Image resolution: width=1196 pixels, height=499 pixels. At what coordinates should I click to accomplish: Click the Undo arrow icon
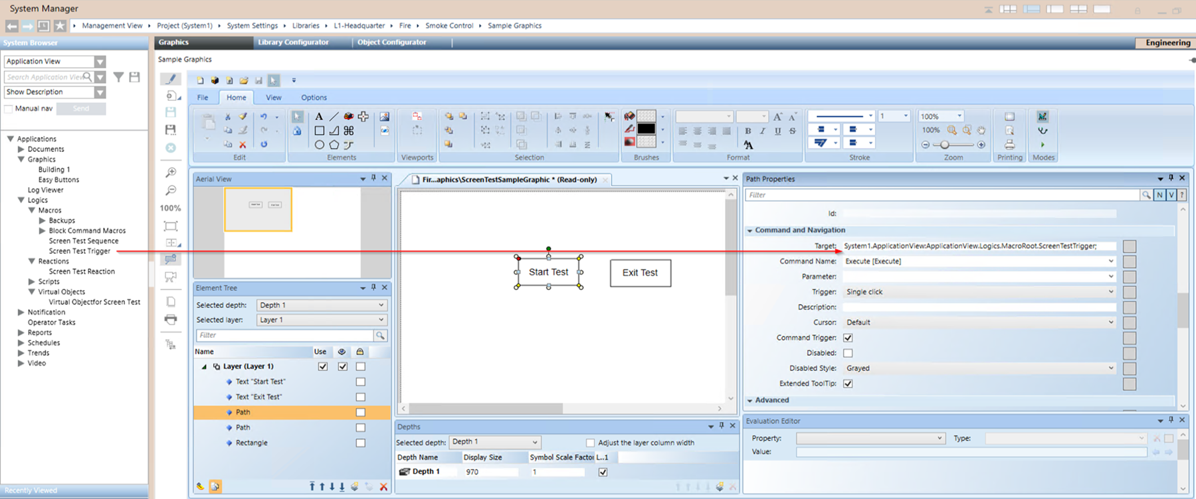(264, 117)
